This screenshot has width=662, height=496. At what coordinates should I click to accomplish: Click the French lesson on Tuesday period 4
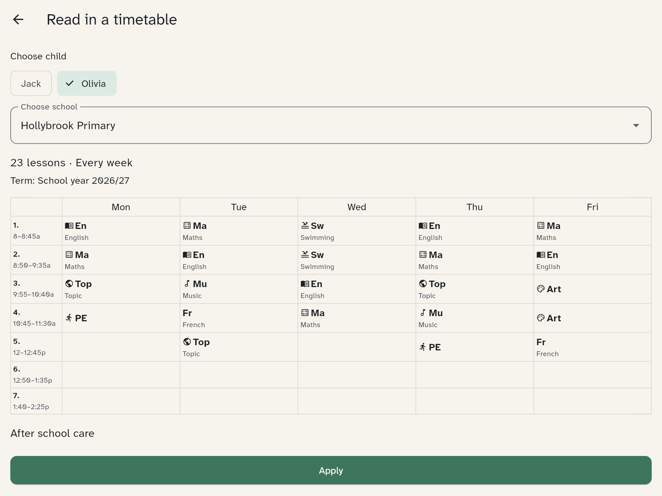tap(239, 318)
